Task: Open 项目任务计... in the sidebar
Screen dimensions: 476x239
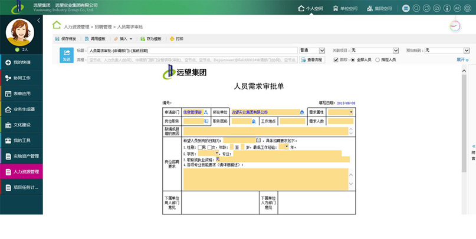Action: 21,188
